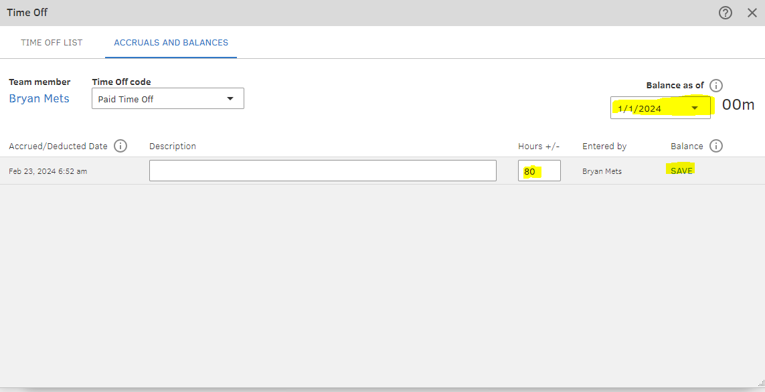Open the help question mark icon

726,13
